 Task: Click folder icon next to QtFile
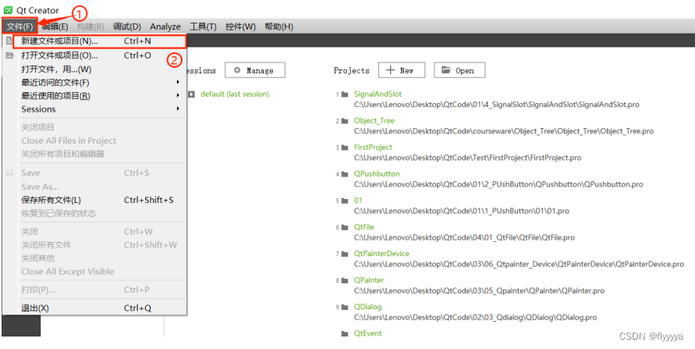point(345,227)
